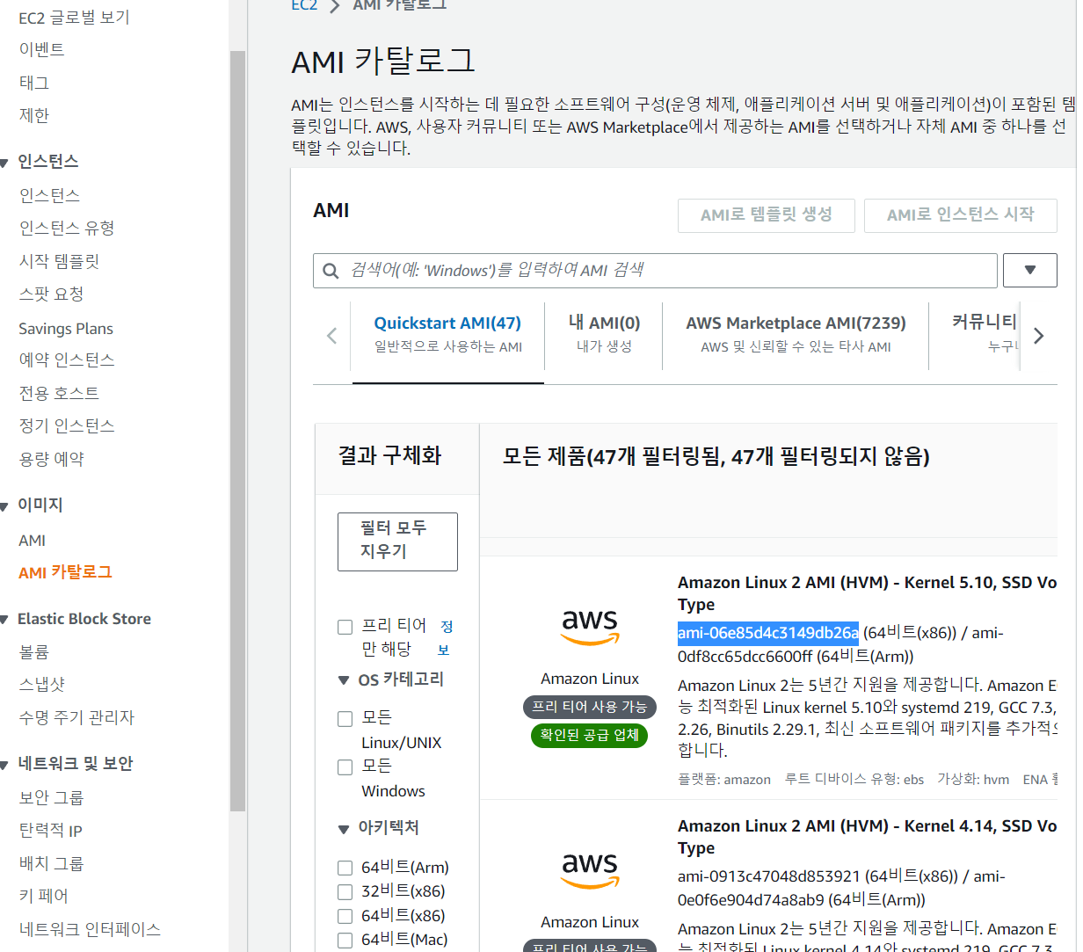Open 시작 템플릿 in sidebar
This screenshot has height=952, width=1083.
(x=59, y=261)
